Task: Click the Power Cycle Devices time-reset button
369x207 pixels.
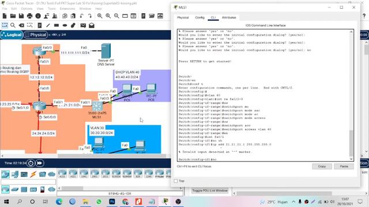Action: pos(31,163)
